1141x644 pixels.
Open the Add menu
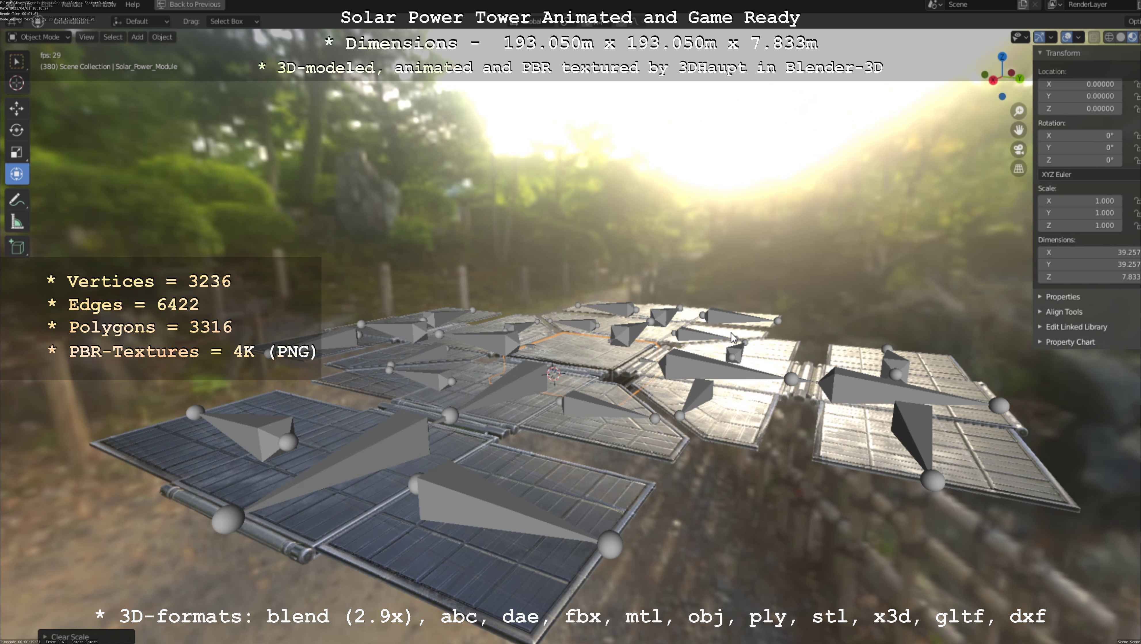(137, 37)
